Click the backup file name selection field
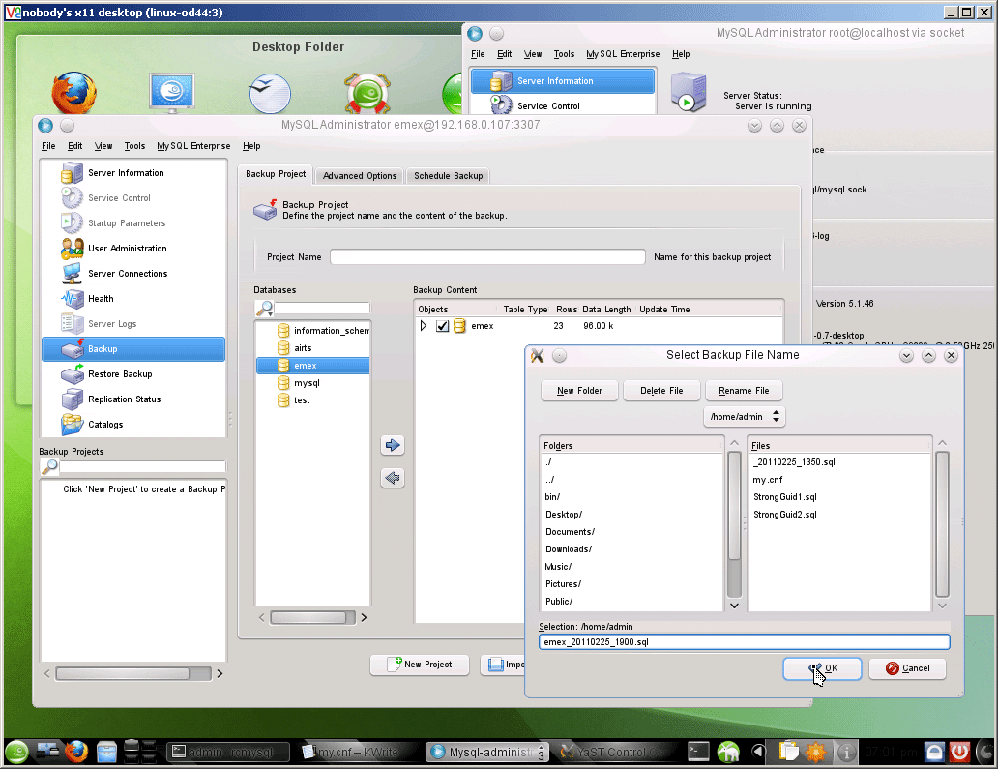The width and height of the screenshot is (998, 769). (x=744, y=641)
